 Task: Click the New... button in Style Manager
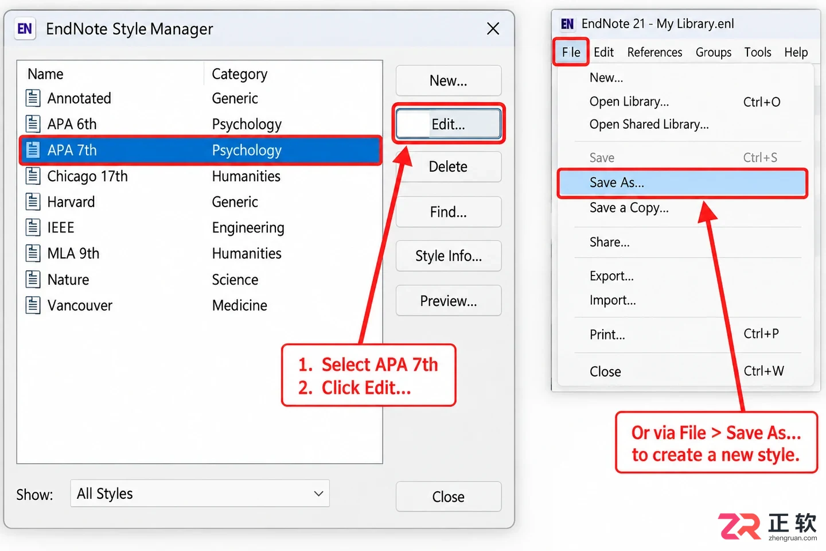[449, 81]
